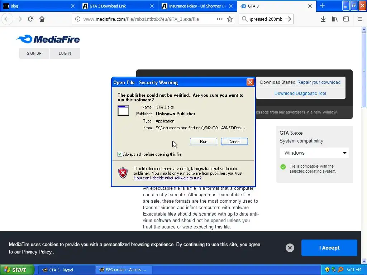Close the active GTA 3 tab

coord(310,6)
